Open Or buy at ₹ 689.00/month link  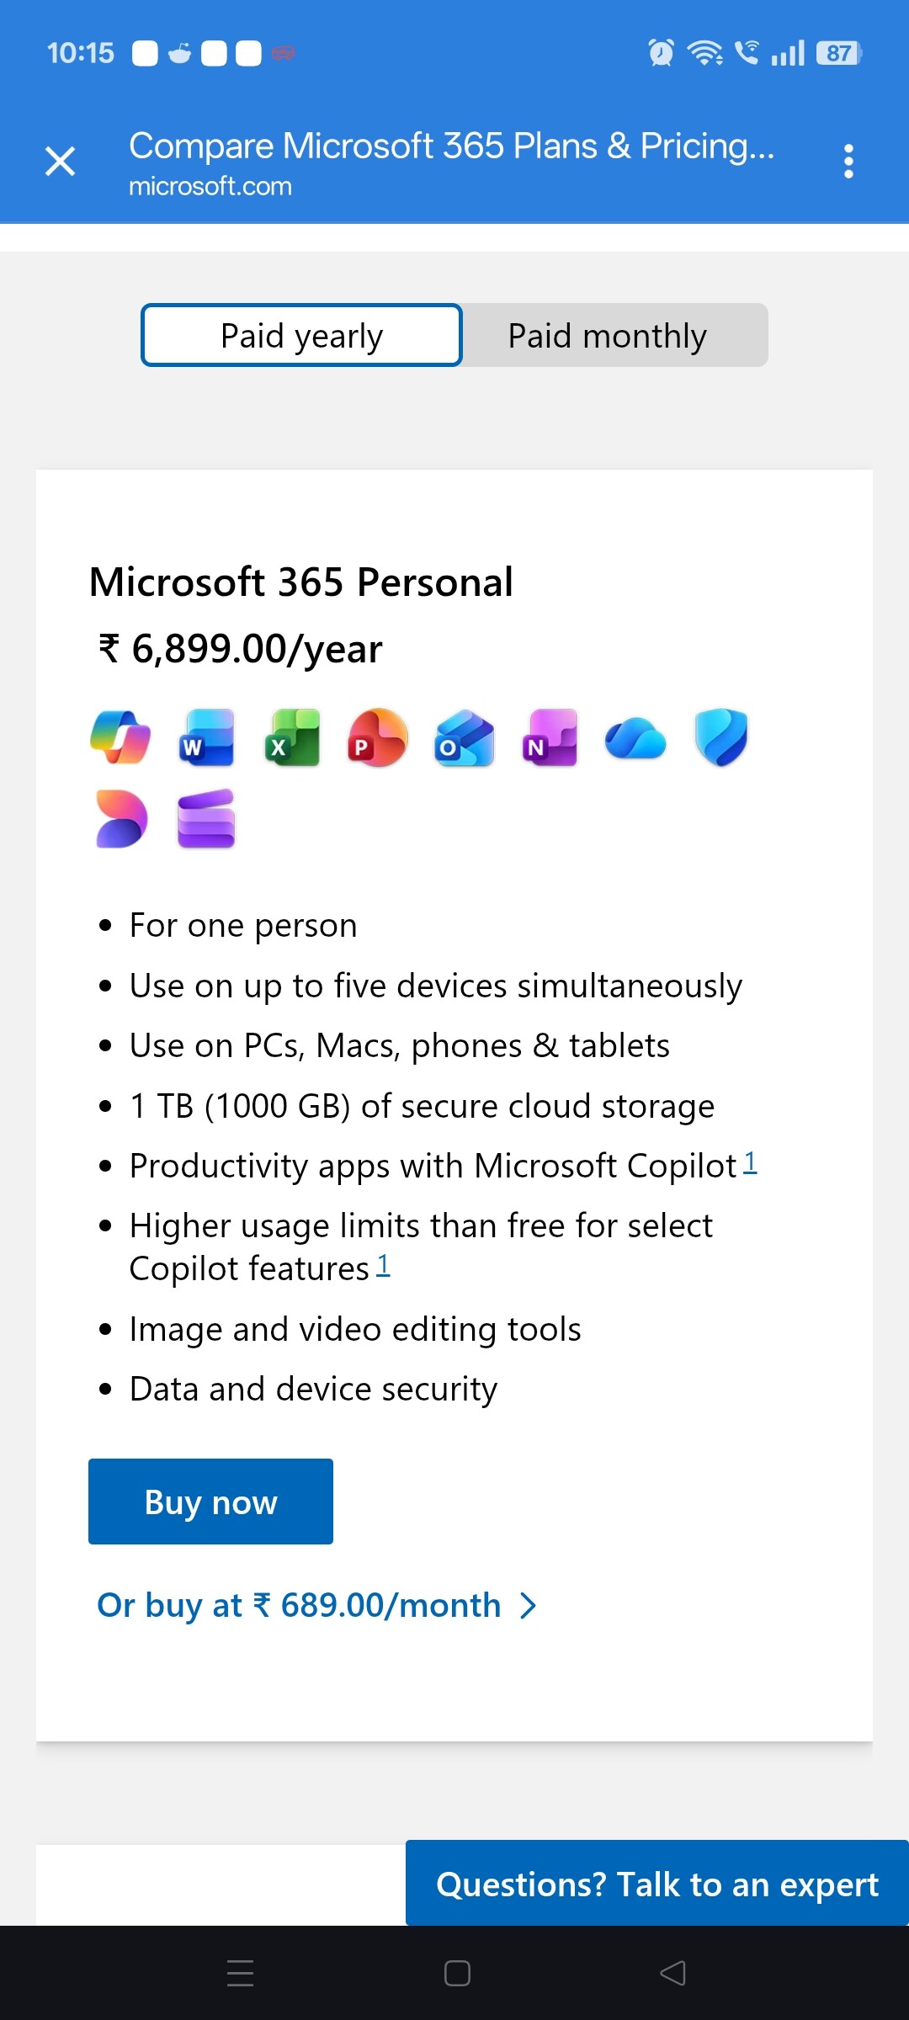pos(299,1606)
